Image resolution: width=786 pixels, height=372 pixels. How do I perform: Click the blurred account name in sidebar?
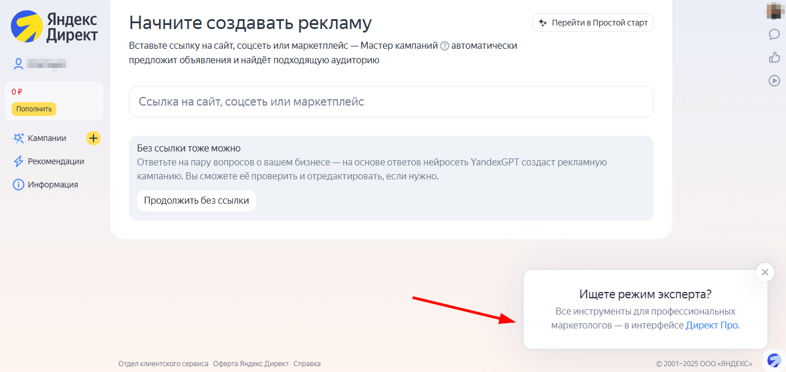point(47,64)
